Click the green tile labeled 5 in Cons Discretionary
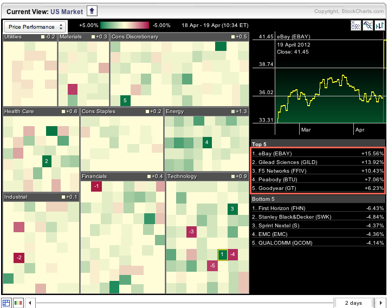The width and height of the screenshot is (388, 308). [x=125, y=100]
